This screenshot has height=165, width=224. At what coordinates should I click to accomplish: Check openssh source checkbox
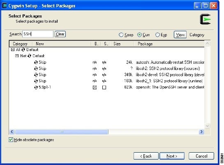click(104, 87)
